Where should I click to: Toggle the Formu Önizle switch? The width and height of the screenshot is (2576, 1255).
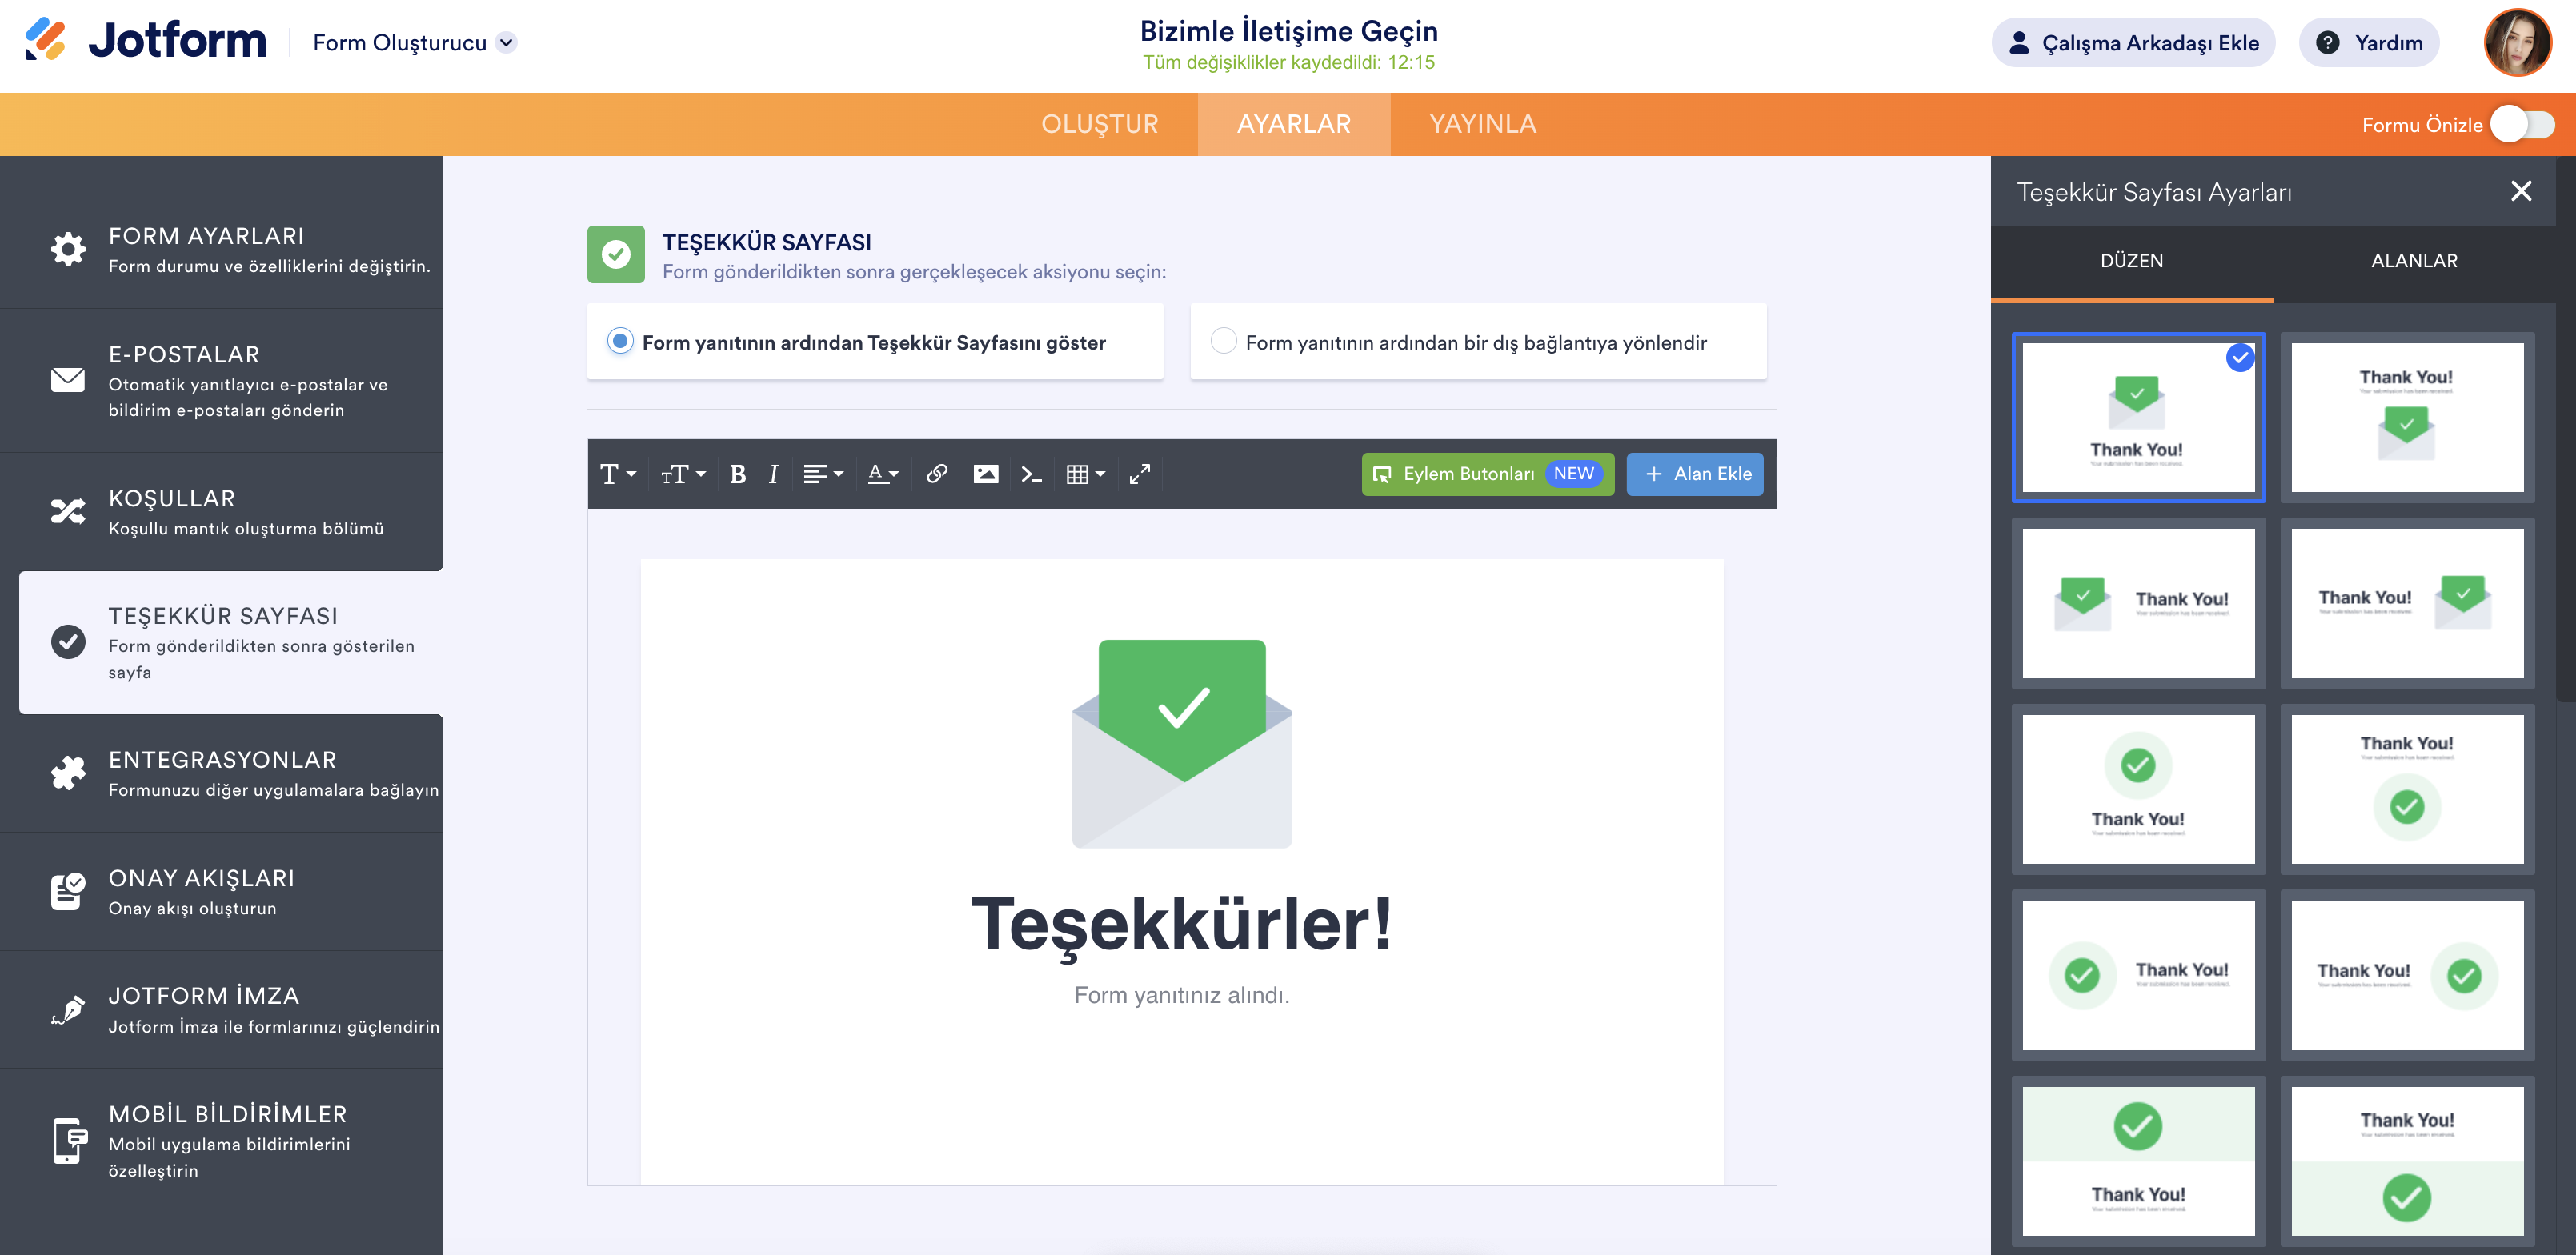(2522, 125)
